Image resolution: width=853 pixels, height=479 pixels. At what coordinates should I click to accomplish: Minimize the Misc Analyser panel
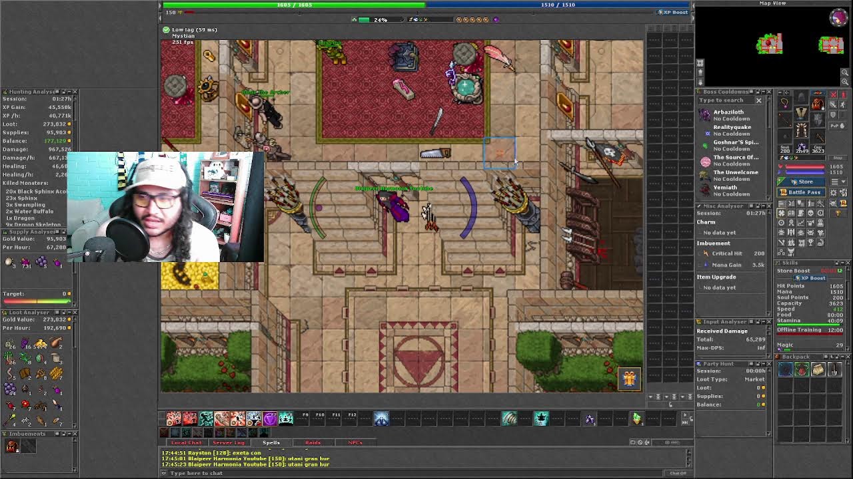(x=764, y=206)
